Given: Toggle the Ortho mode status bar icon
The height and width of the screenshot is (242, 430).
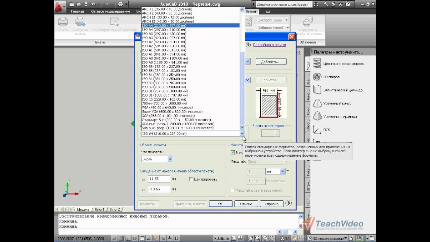Looking at the screenshot, I should (x=129, y=238).
